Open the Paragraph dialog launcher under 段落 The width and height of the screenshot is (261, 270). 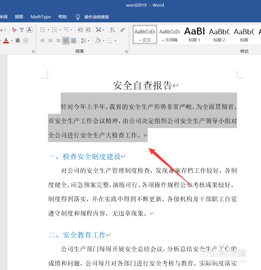coord(126,51)
